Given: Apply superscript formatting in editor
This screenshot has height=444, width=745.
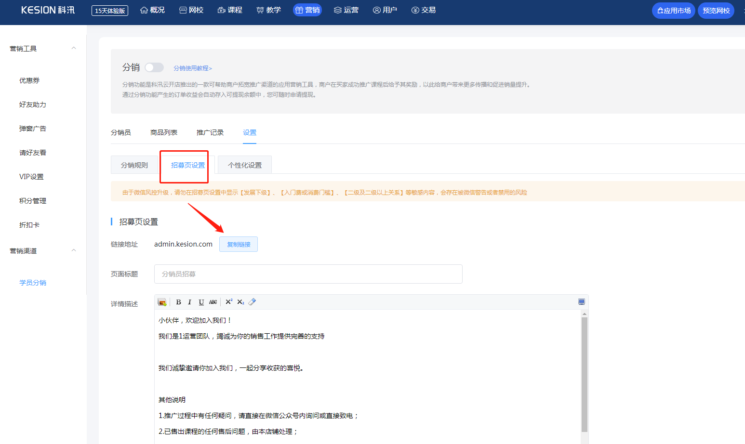Looking at the screenshot, I should (x=229, y=302).
